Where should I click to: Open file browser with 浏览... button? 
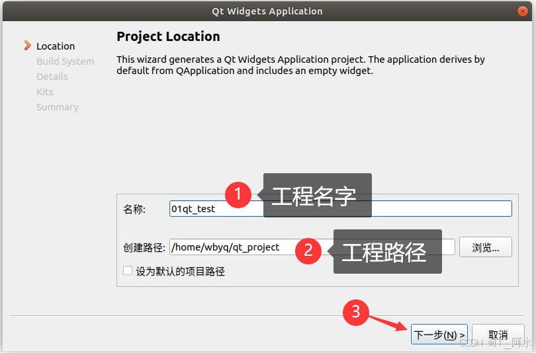(x=486, y=247)
